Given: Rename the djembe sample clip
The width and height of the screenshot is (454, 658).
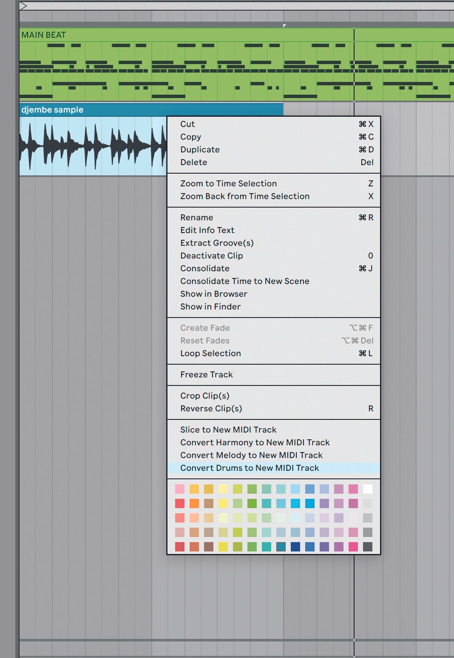Looking at the screenshot, I should pos(196,217).
